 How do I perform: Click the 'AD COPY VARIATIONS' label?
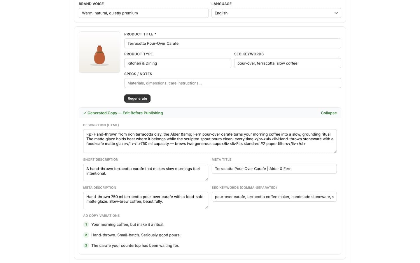click(x=101, y=216)
